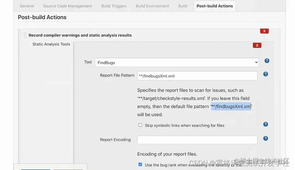Grab the drag handle beside Record compiler warnings
Image resolution: width=295 pixels, height=170 pixels.
(x=25, y=35)
